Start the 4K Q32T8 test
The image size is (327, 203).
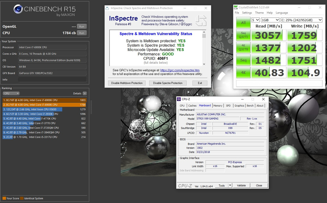click(243, 48)
